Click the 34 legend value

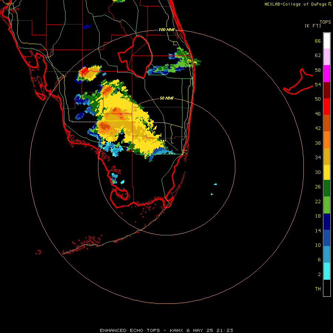[x=318, y=158]
